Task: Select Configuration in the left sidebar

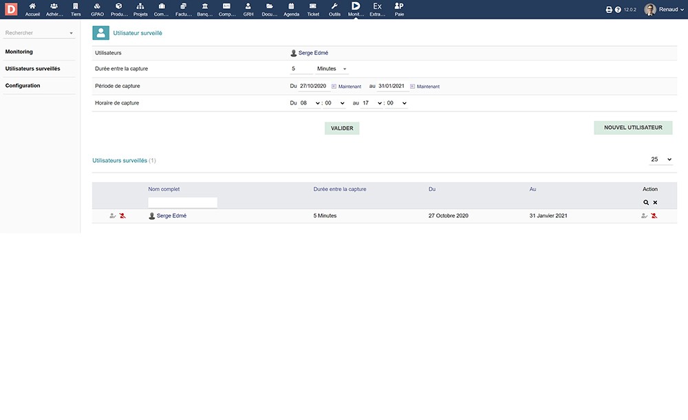Action: click(23, 86)
